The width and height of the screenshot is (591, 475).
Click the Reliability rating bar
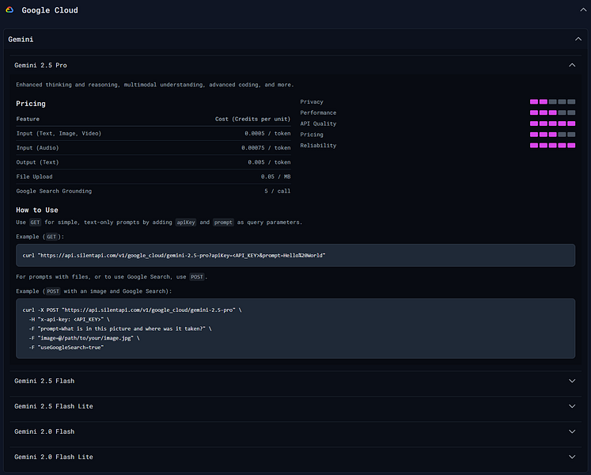click(552, 146)
